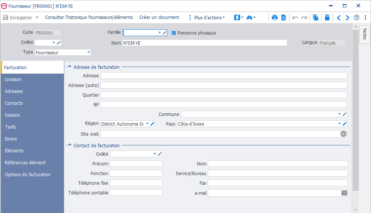Click the Région edit pencil icon
371x213 pixels.
(x=152, y=124)
